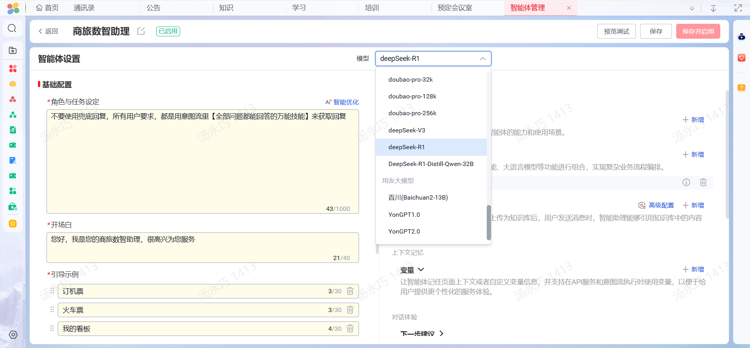Click the page vertical scrollbar at right

pos(727,154)
